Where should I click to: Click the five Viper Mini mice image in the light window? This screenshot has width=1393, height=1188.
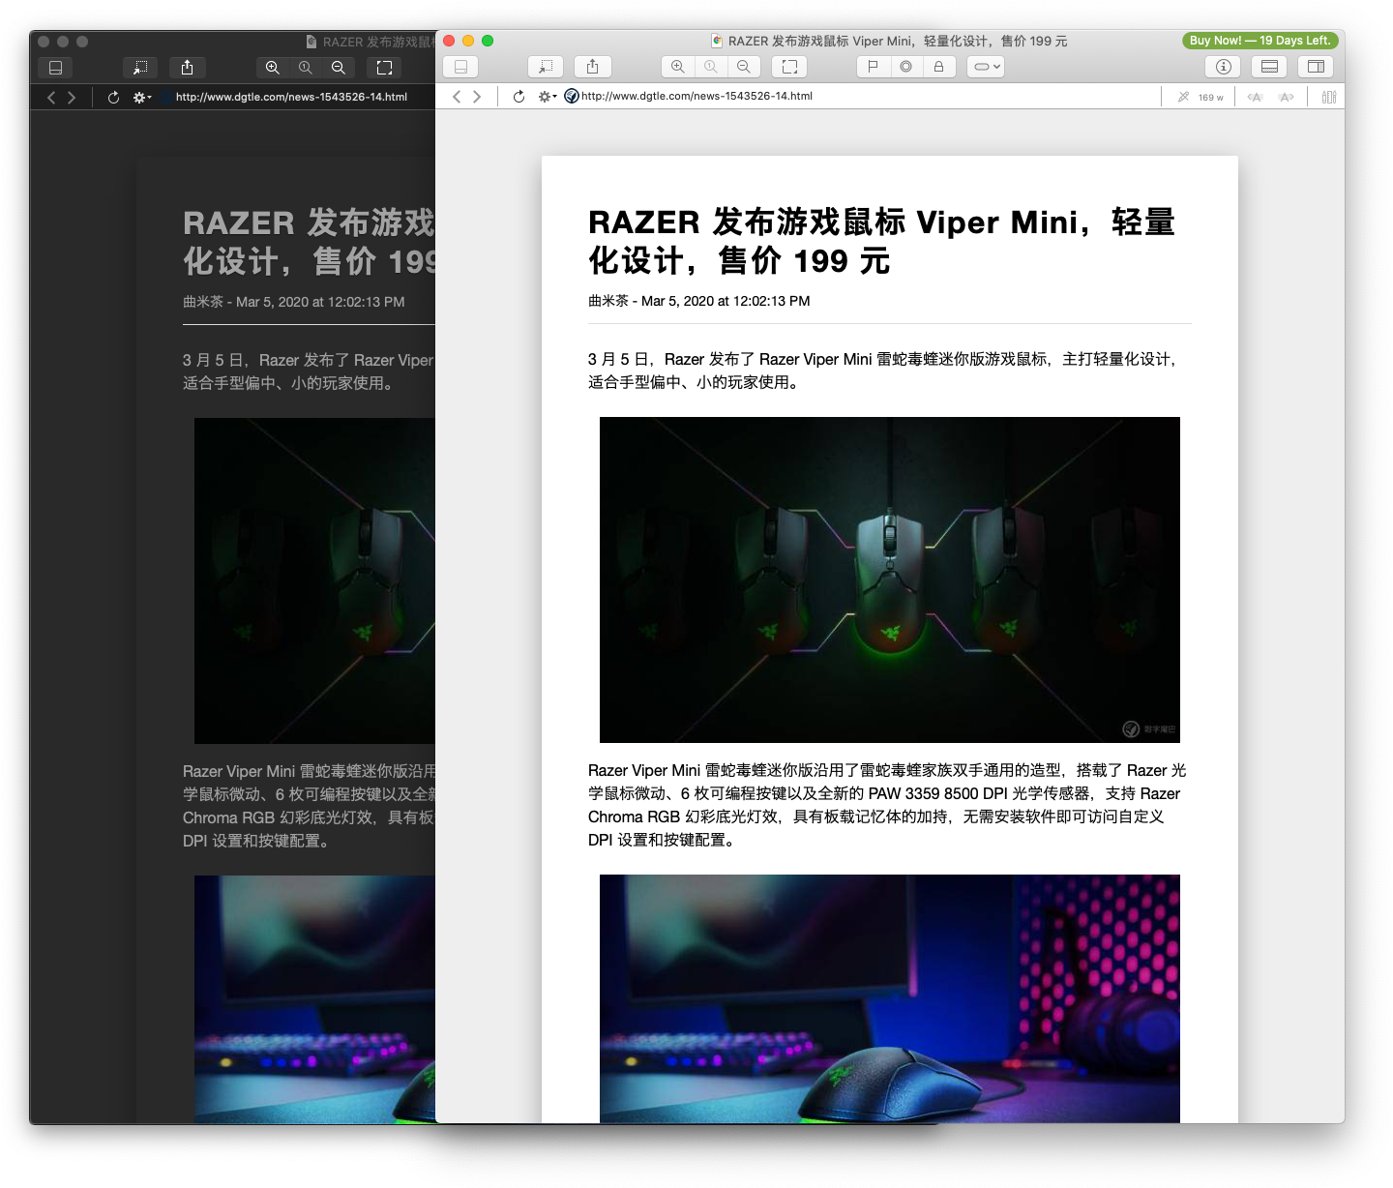[890, 579]
